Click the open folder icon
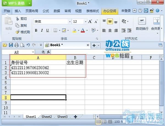Image resolution: width=165 pixels, height=126 pixels. click(x=5, y=45)
